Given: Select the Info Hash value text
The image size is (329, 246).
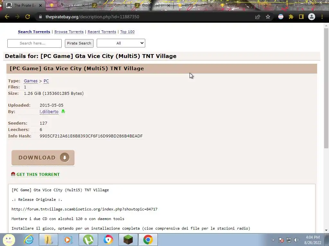Looking at the screenshot, I should 91,136.
